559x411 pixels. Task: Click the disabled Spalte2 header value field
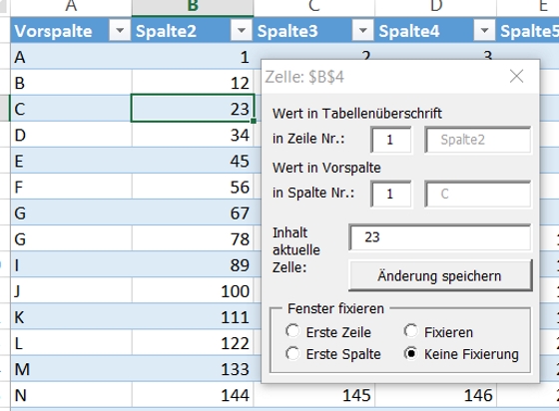[x=478, y=140]
